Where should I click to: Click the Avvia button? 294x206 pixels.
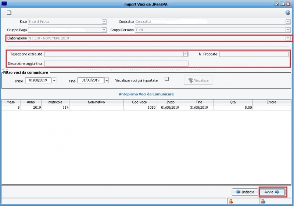pyautogui.click(x=272, y=192)
